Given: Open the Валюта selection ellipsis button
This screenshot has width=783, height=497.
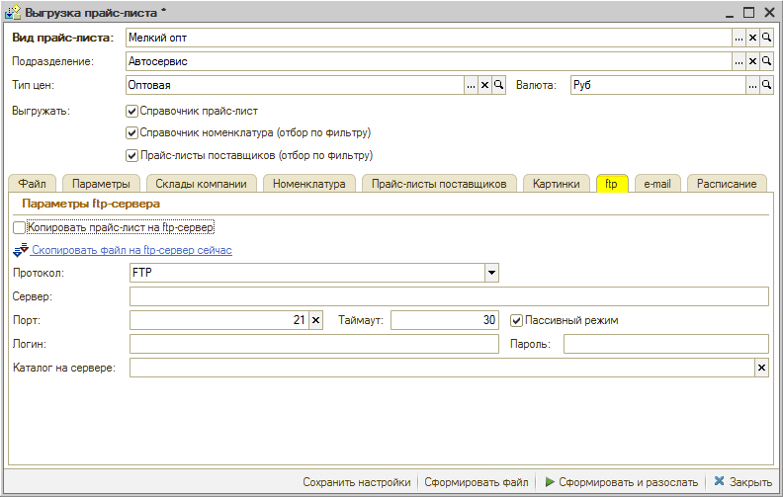Looking at the screenshot, I should [752, 85].
